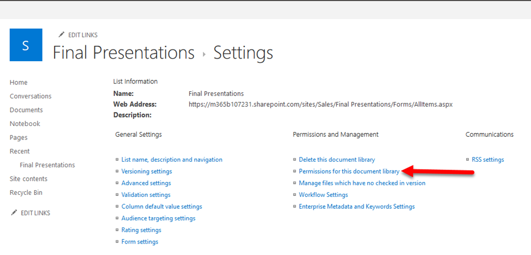Go to Home in left navigation
This screenshot has width=531, height=255.
[x=19, y=82]
